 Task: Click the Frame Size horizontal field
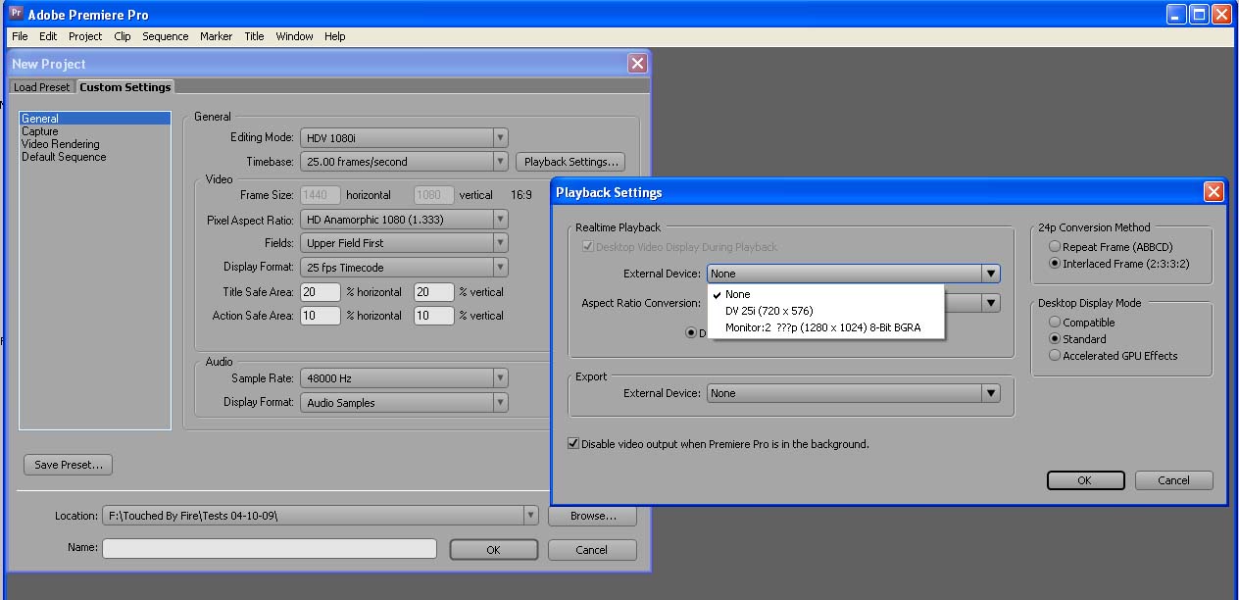click(x=320, y=195)
